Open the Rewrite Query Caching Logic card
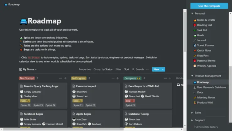This screenshot has height=131, width=232. [x=43, y=96]
